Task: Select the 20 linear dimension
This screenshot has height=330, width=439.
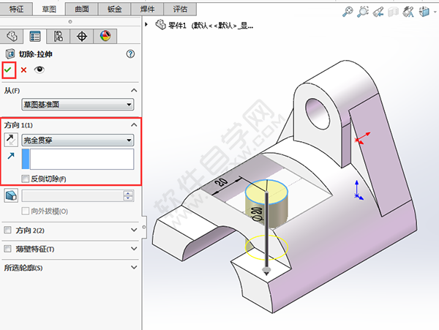Action: 222,182
